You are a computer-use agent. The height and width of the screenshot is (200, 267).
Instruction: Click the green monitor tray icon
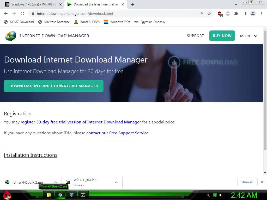[215, 195]
